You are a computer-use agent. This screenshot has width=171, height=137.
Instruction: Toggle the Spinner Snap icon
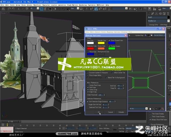coord(105,9)
